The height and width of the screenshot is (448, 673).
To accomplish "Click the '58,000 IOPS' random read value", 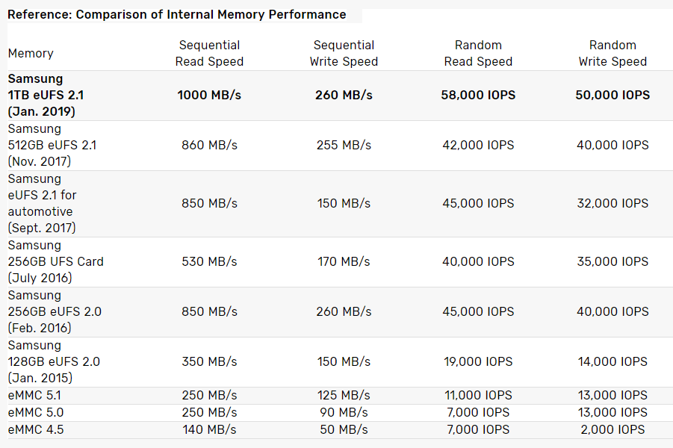I will 478,96.
